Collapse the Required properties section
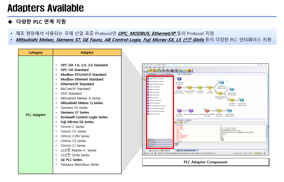The image size is (284, 182). pos(175,125)
